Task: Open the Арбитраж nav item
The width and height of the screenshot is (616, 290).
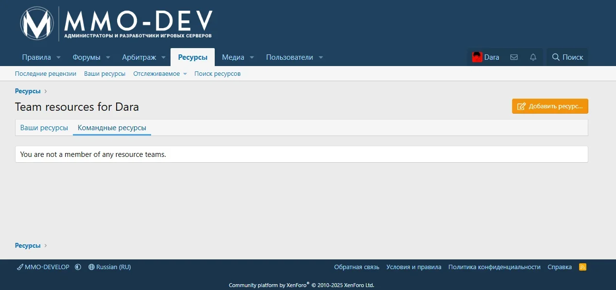Action: click(x=139, y=57)
